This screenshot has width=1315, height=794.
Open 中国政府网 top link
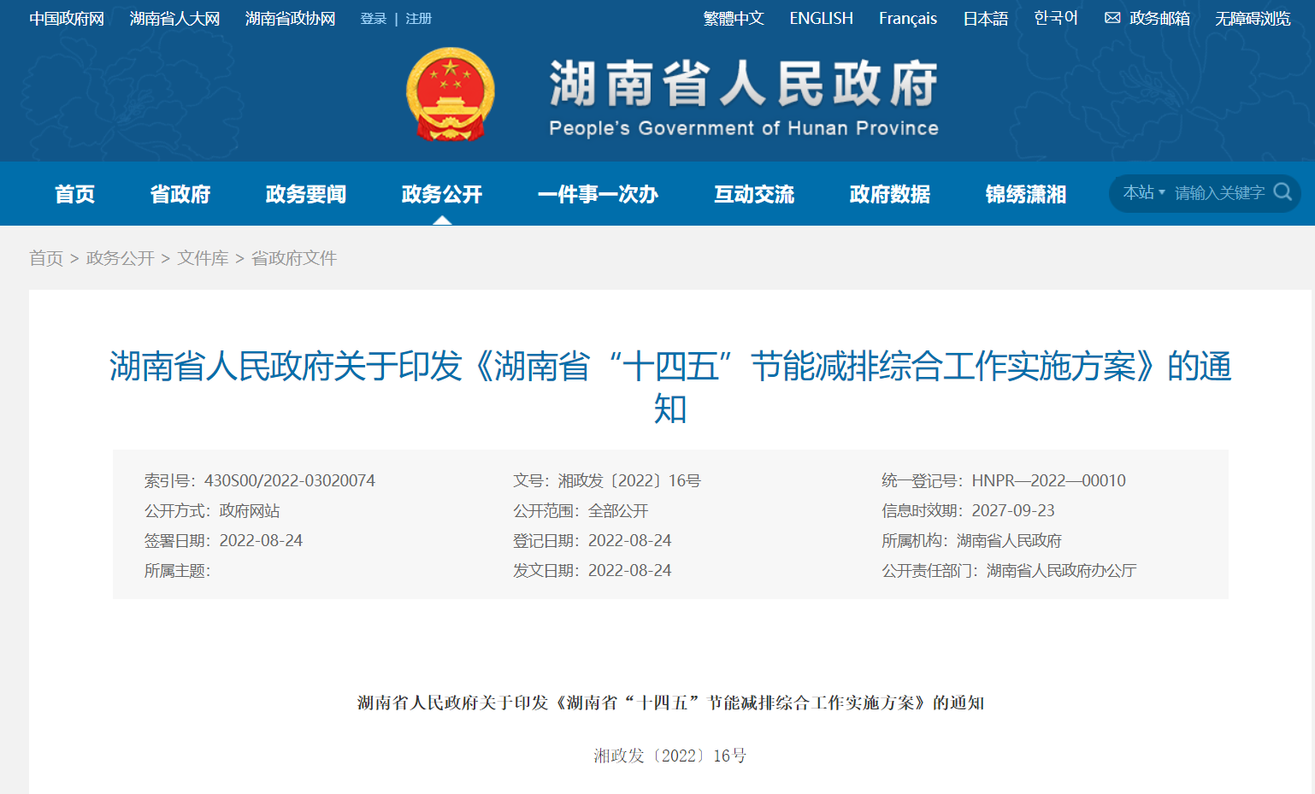coord(67,18)
